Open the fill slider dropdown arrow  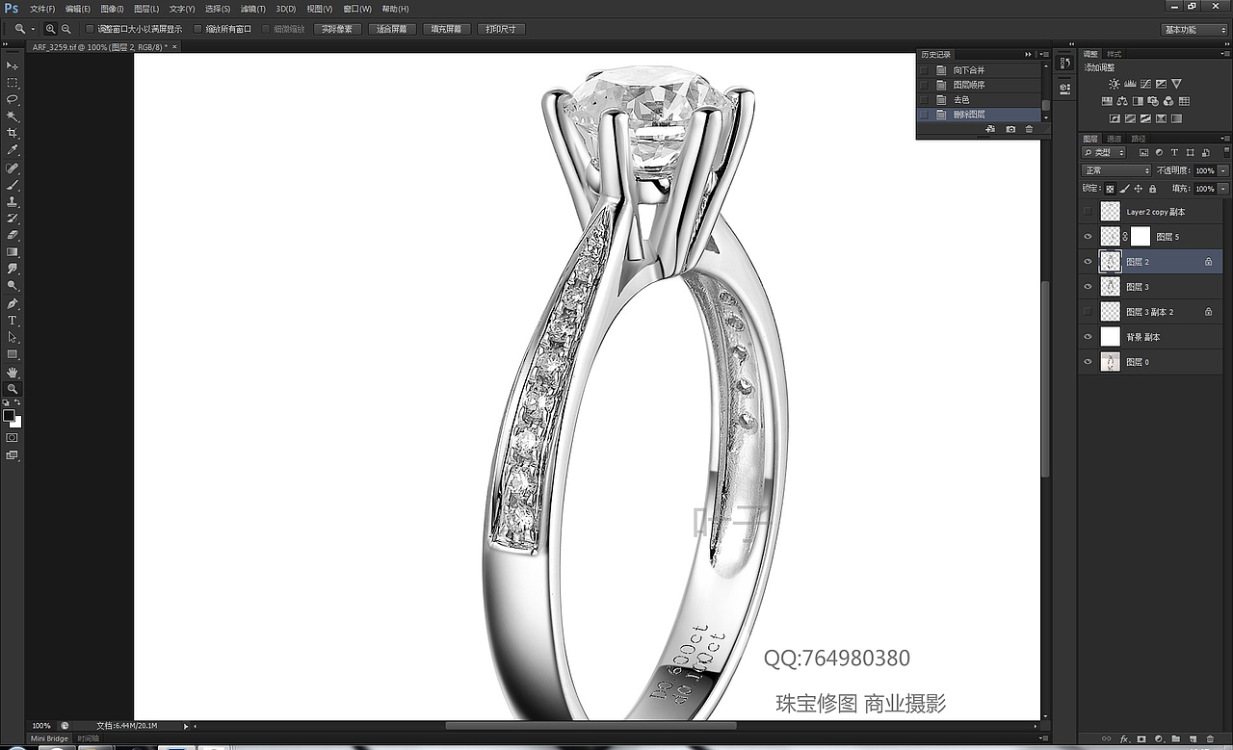tap(1222, 189)
